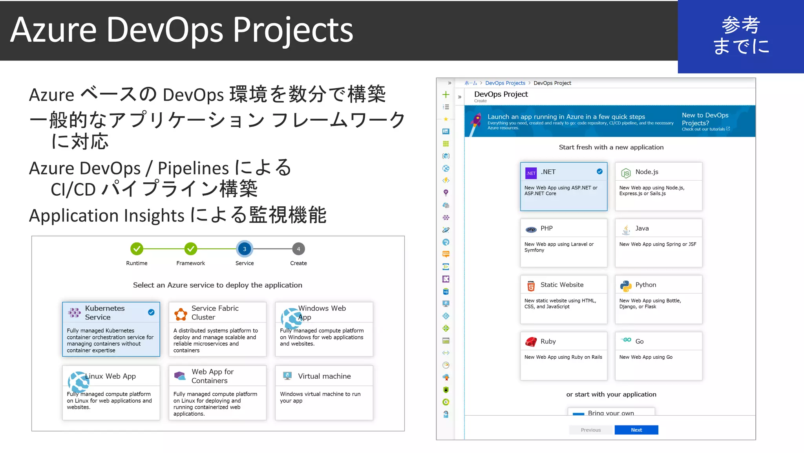Viewport: 804px width, 453px height.
Task: Click the DevOps Project breadcrumb text
Action: pos(552,83)
